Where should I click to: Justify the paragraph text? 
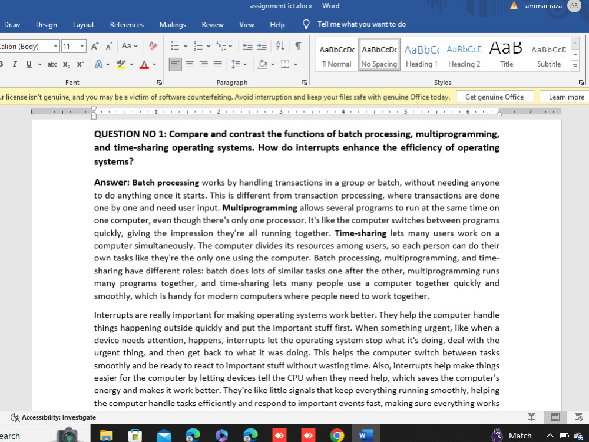pos(218,64)
